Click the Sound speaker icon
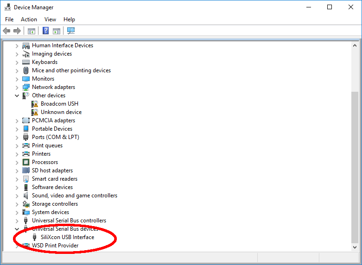This screenshot has width=362, height=265. click(x=26, y=196)
